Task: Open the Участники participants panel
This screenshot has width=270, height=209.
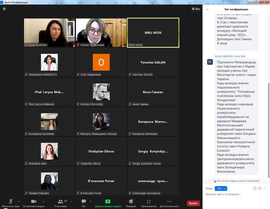Action: [60, 202]
